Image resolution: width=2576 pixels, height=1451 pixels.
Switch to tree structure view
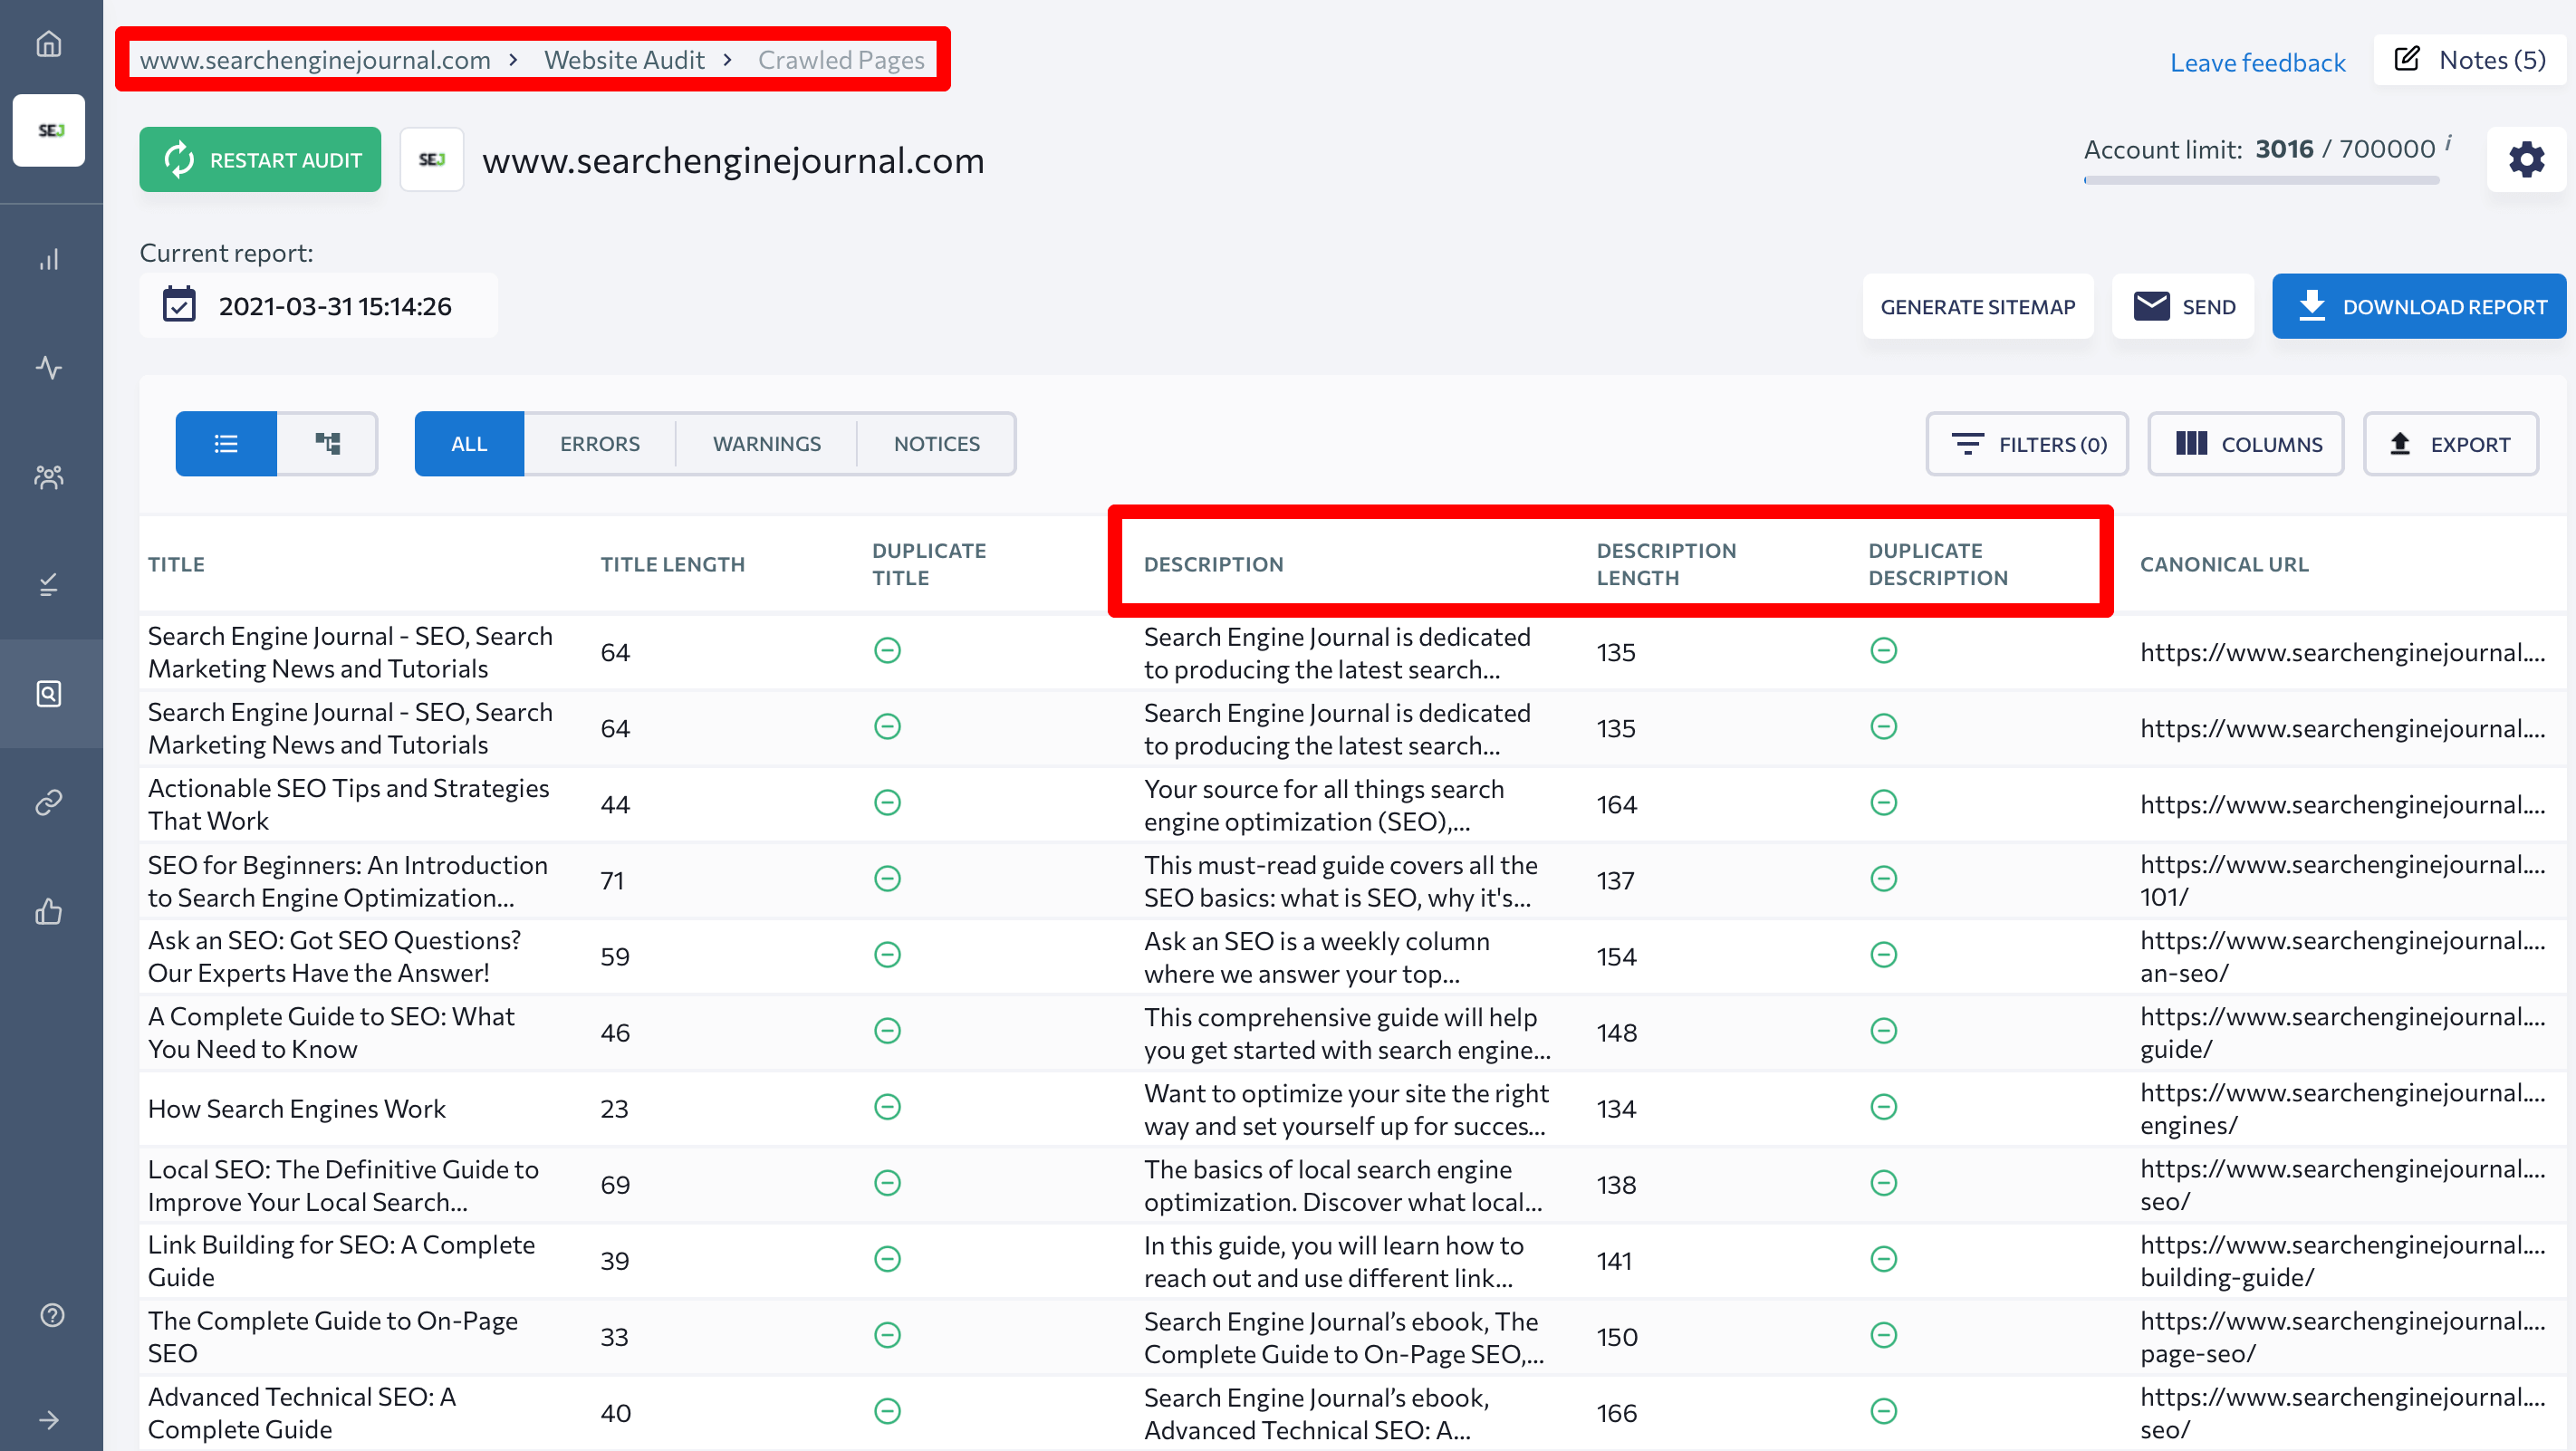(328, 443)
